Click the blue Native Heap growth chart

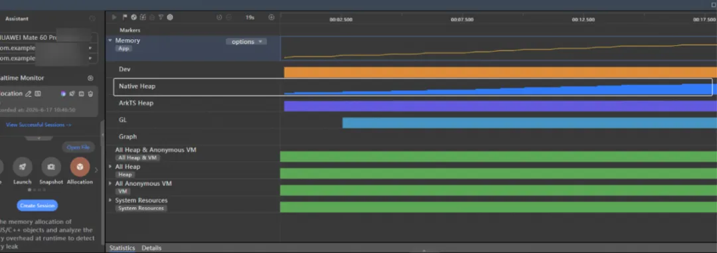[501, 90]
